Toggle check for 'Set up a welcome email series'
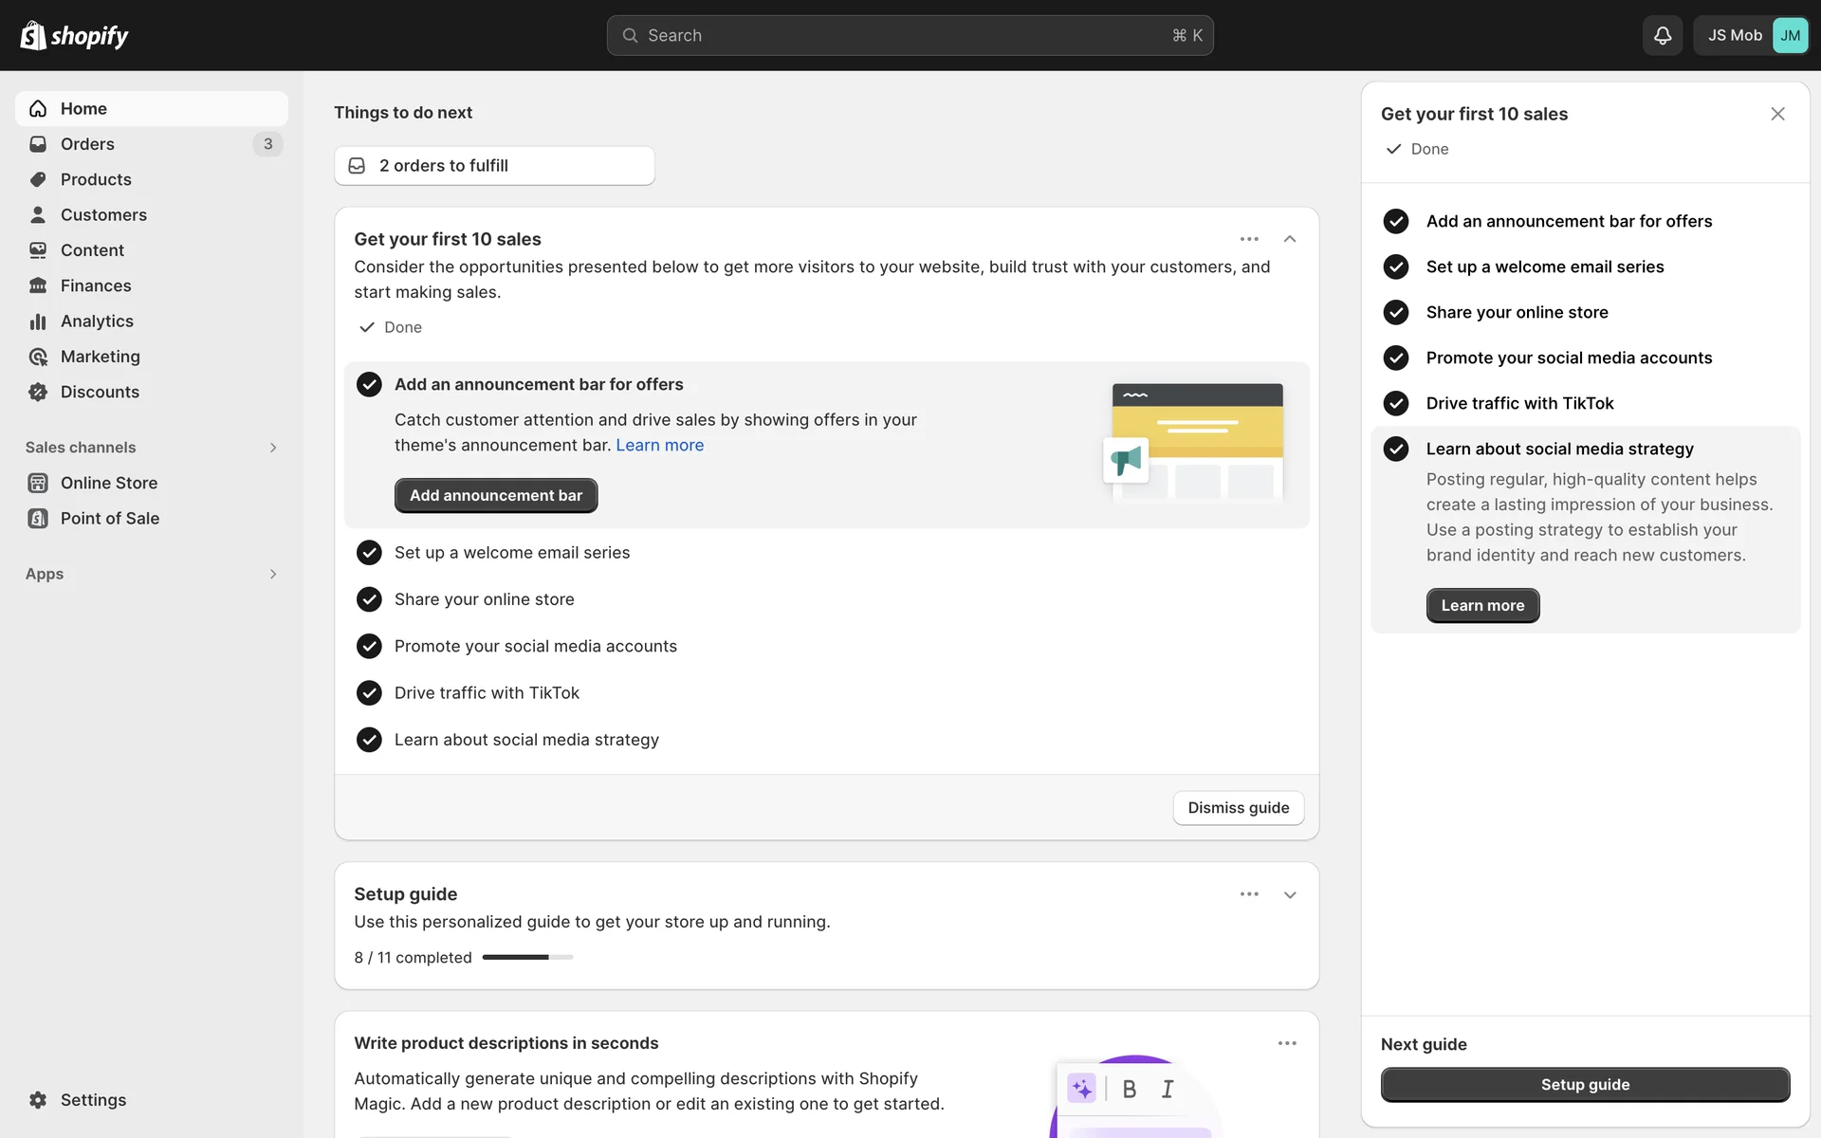 pyautogui.click(x=369, y=553)
